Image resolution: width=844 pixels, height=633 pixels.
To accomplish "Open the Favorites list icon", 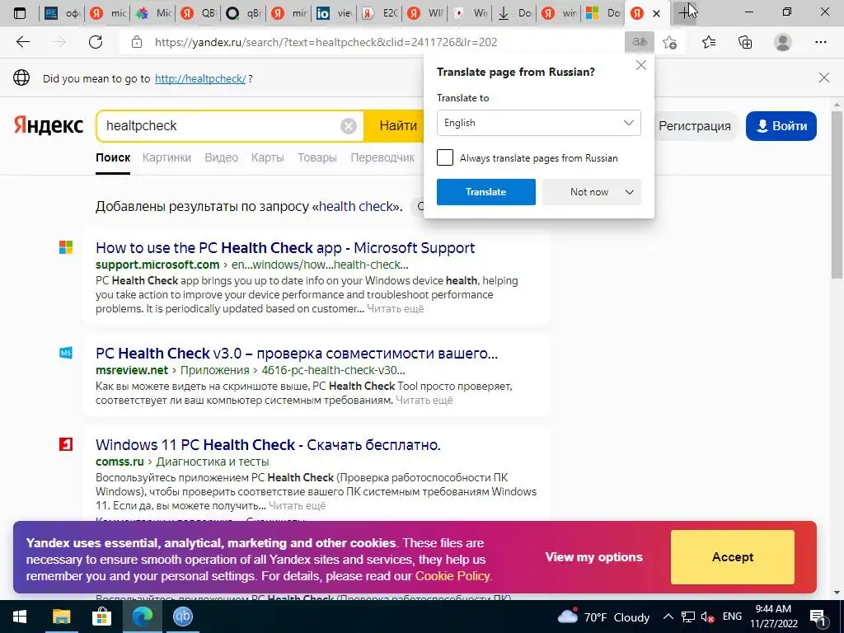I will coord(709,42).
